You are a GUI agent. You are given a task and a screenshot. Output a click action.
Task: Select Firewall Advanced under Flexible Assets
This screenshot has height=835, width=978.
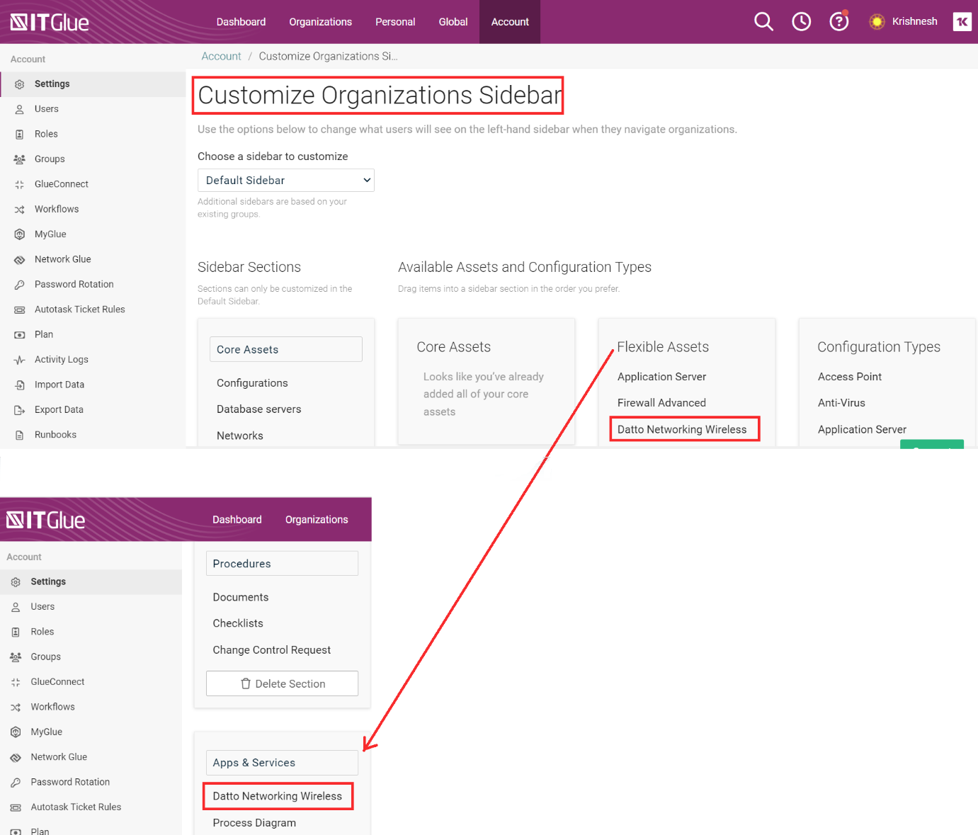click(x=661, y=403)
